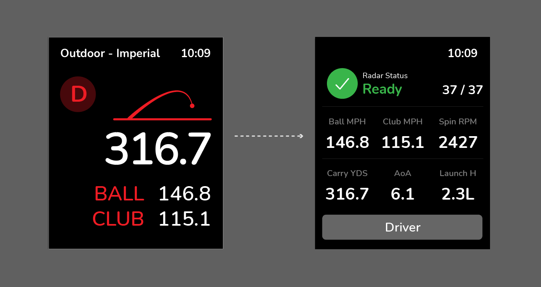This screenshot has width=541, height=287.
Task: Click the Outdoor - Imperial mode title
Action: [110, 53]
